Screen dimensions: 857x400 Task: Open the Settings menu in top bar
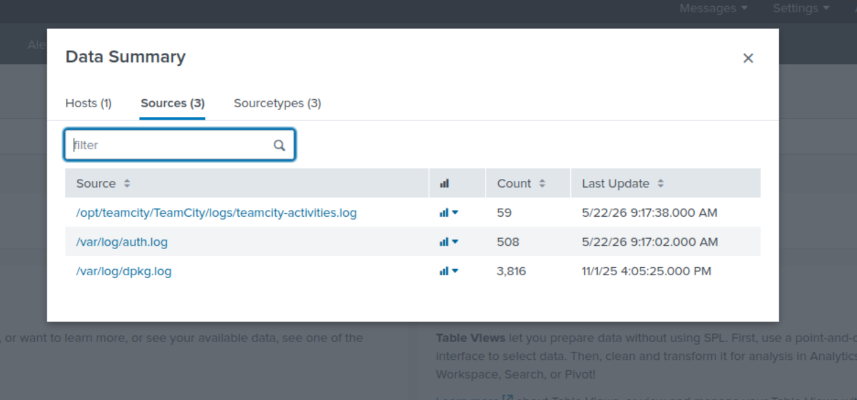(801, 9)
